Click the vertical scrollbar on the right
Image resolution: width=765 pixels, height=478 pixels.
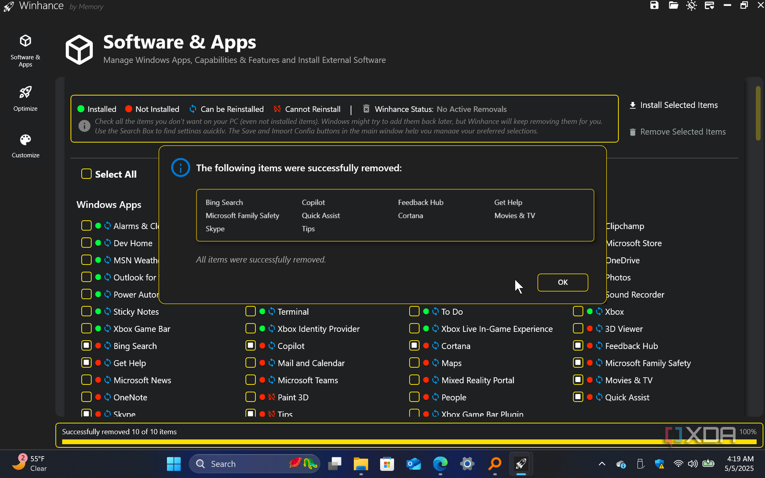tap(758, 114)
